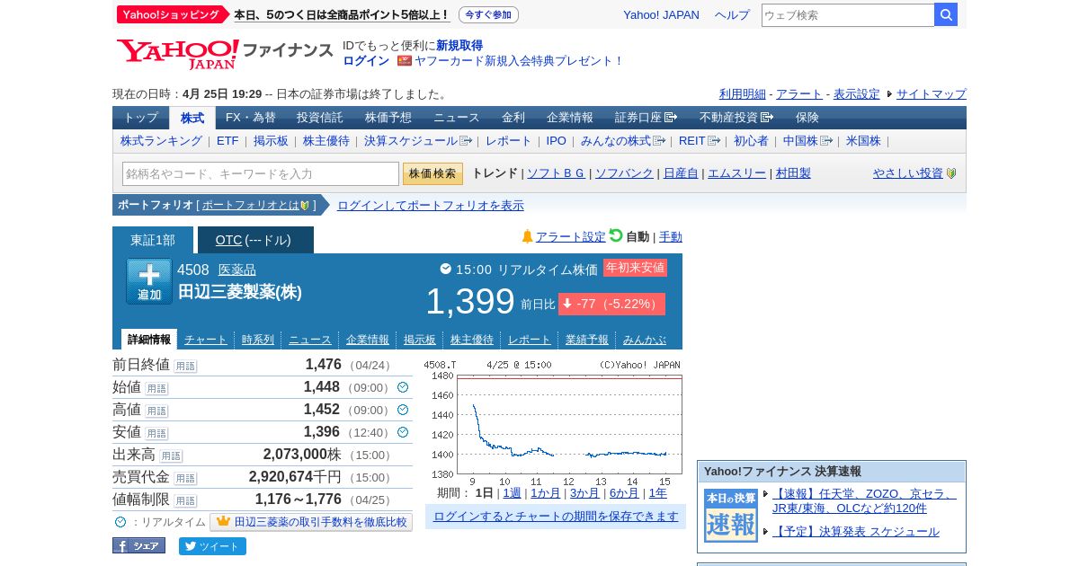This screenshot has width=1079, height=566.
Task: Open the 不動産投資 navigation tab
Action: pyautogui.click(x=736, y=118)
